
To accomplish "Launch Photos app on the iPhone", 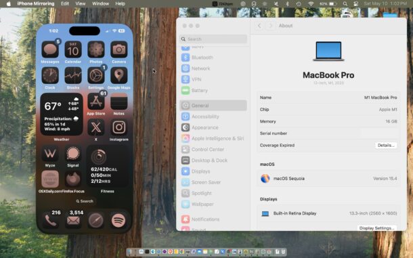I will [x=96, y=49].
